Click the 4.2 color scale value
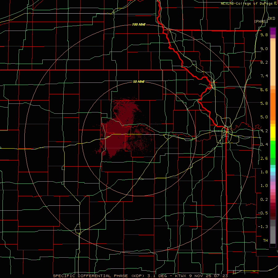The height and width of the screenshot is (278, 278). tap(264, 131)
